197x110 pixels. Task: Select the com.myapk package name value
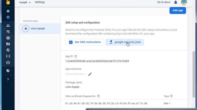(x=72, y=87)
